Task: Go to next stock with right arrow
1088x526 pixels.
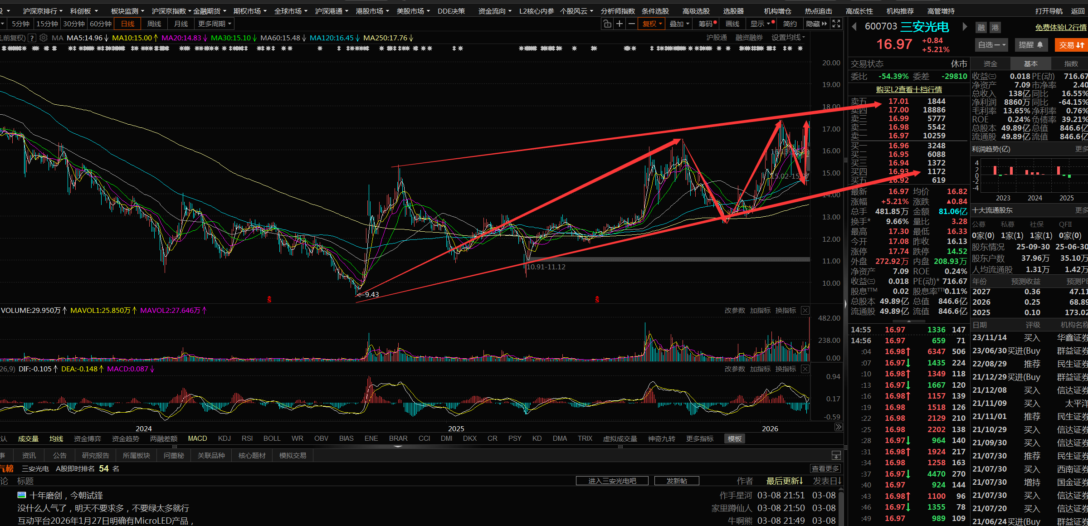Action: tap(965, 27)
